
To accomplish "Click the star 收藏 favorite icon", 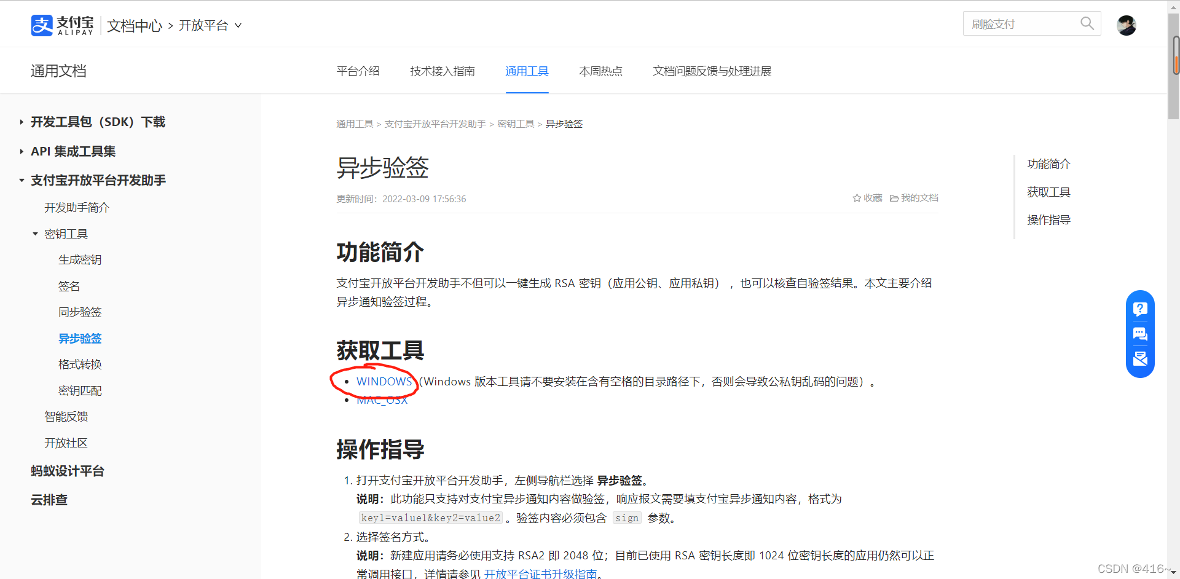I will click(x=857, y=198).
